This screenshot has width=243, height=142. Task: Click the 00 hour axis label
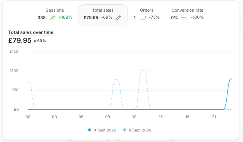pyautogui.click(x=28, y=117)
